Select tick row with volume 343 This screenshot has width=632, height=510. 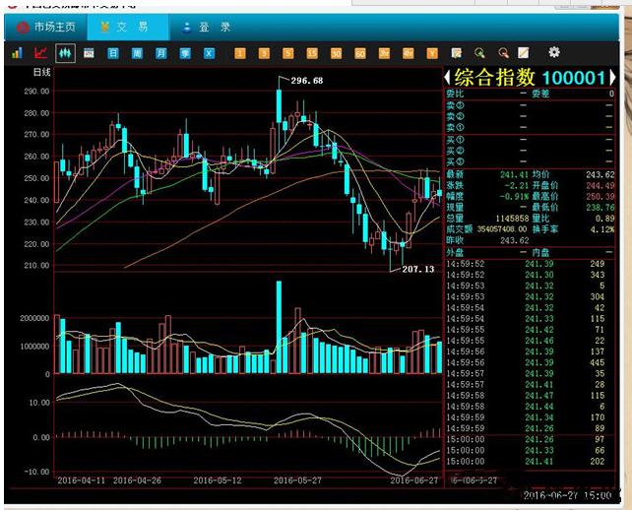click(530, 275)
